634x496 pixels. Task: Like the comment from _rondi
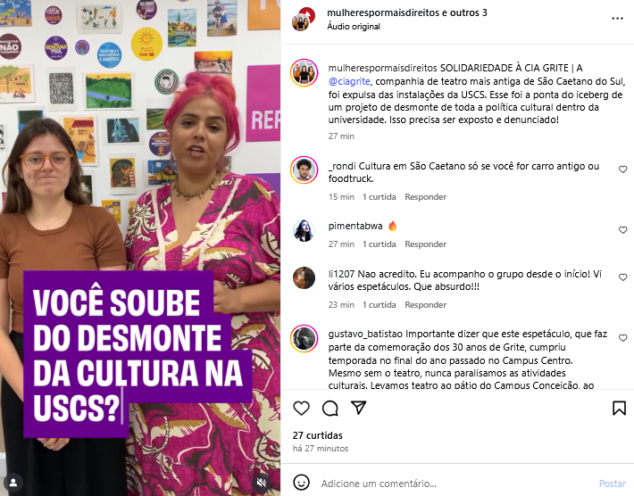pyautogui.click(x=622, y=169)
